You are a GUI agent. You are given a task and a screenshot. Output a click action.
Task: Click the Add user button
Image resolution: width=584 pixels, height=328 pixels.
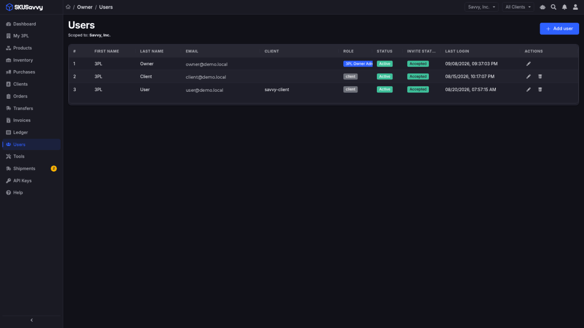coord(559,29)
